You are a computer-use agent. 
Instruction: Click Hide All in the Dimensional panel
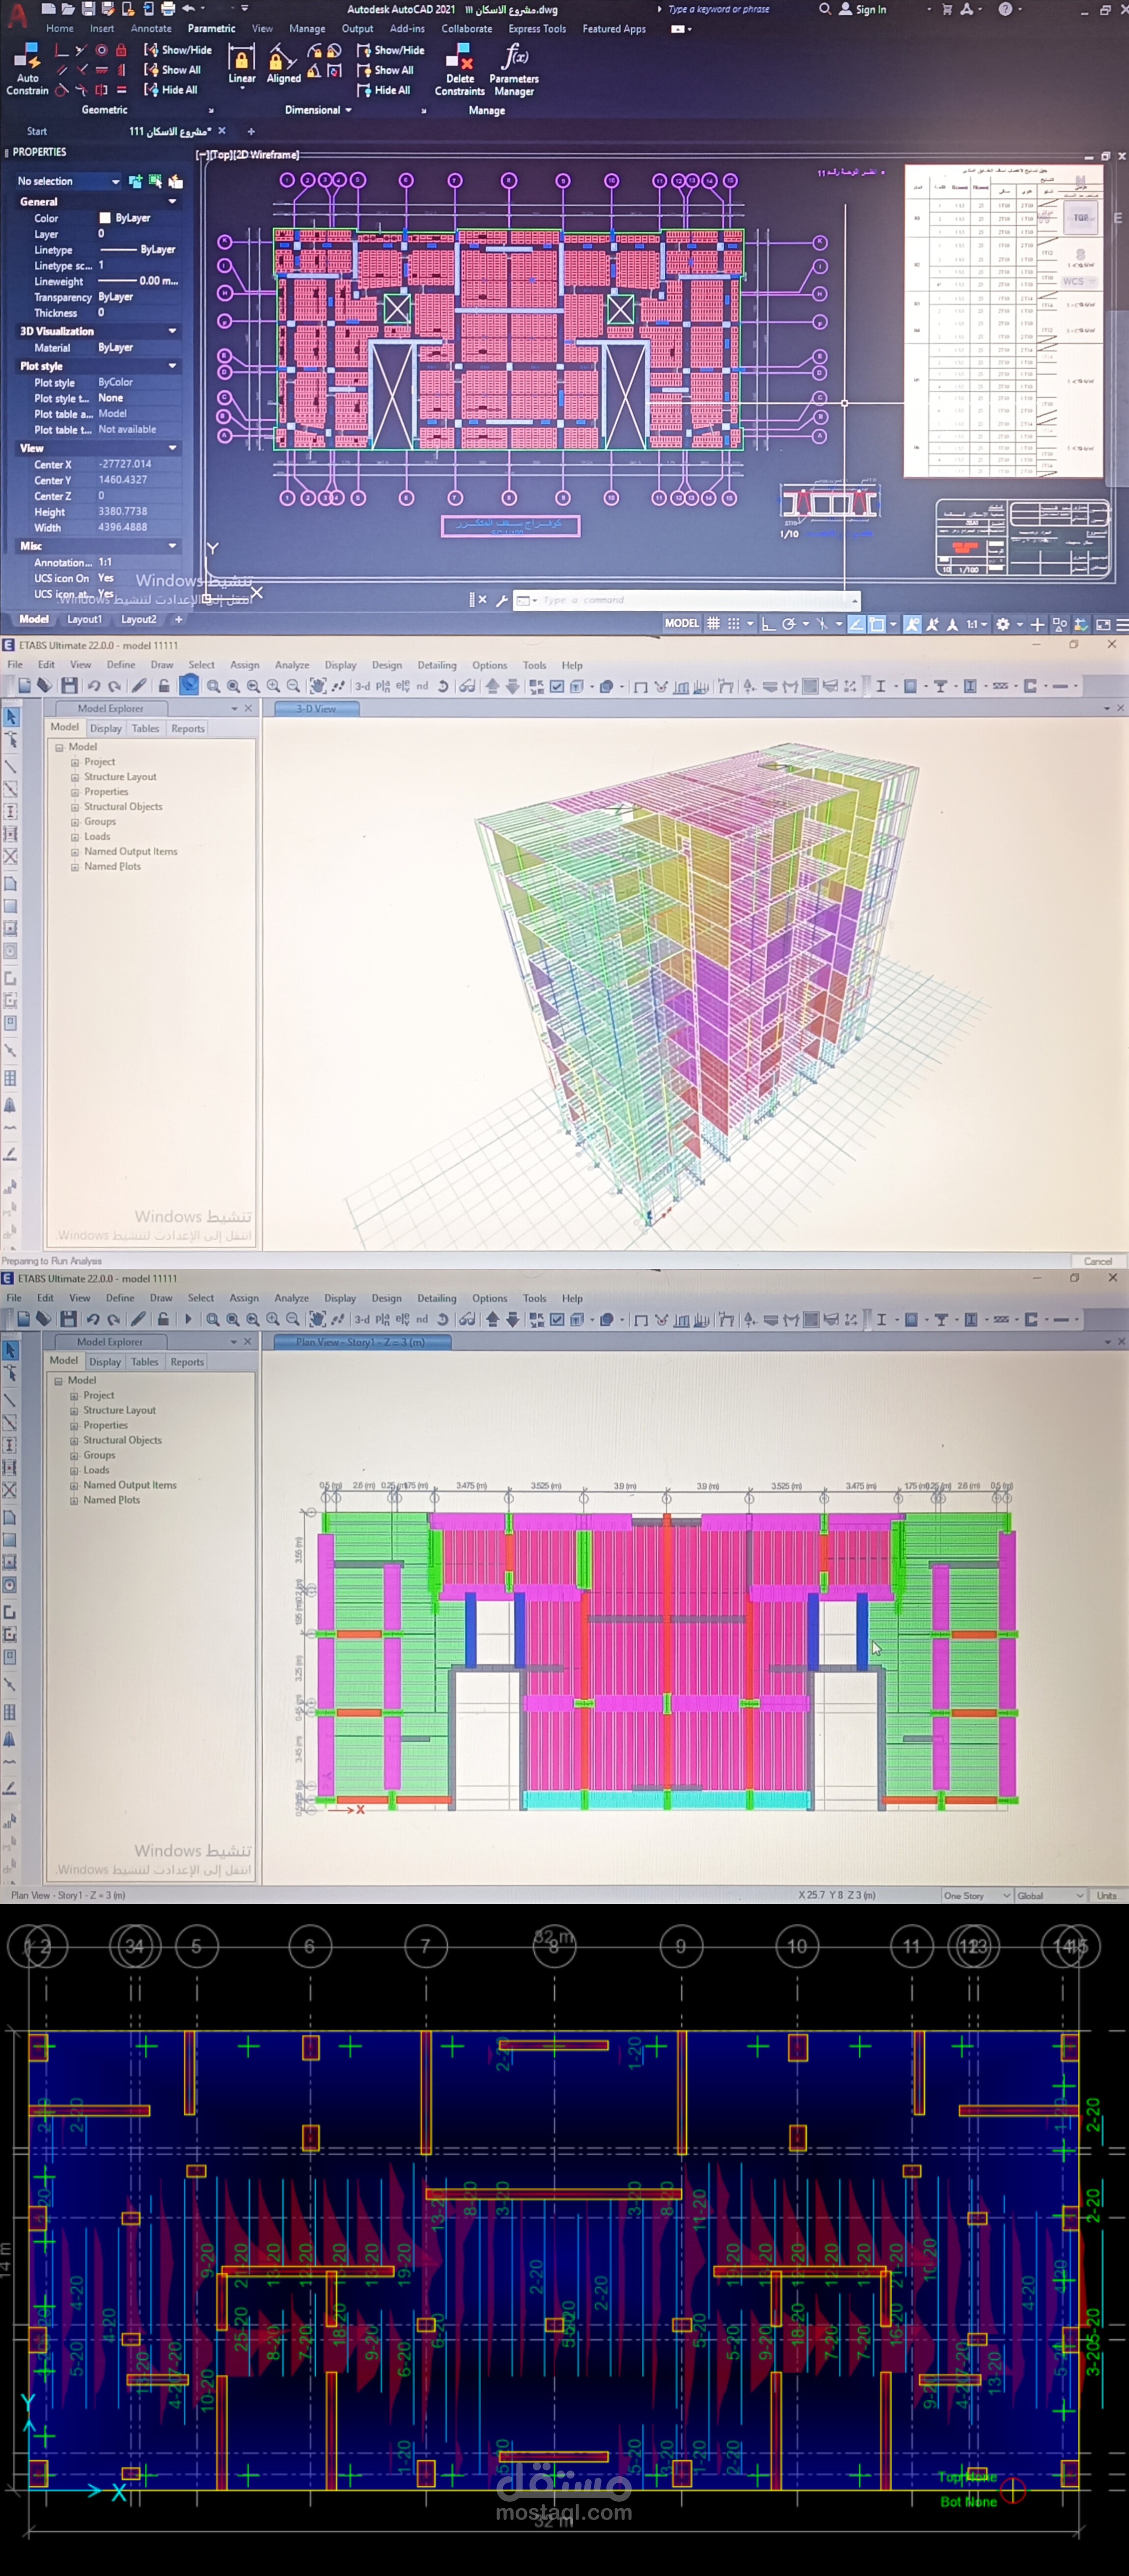coord(384,90)
